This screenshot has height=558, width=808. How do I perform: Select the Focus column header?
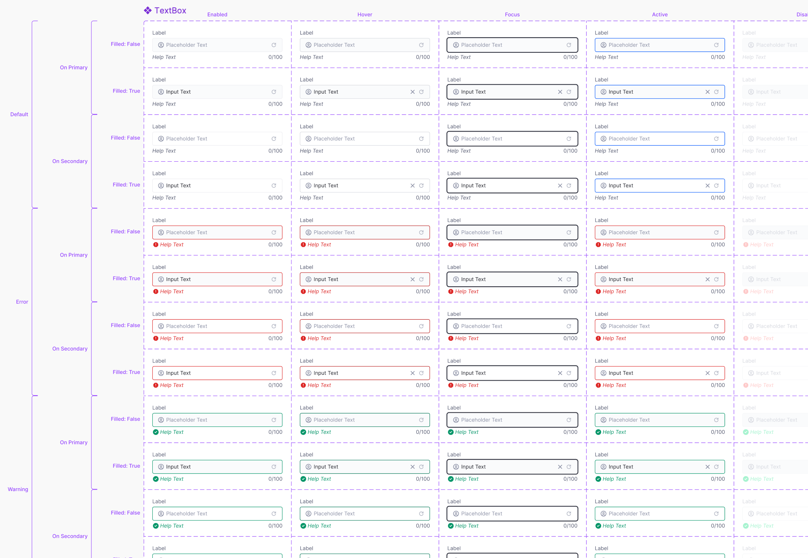pos(513,14)
